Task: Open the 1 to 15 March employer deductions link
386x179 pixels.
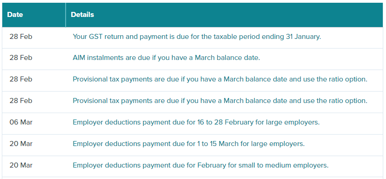Action: tap(189, 144)
